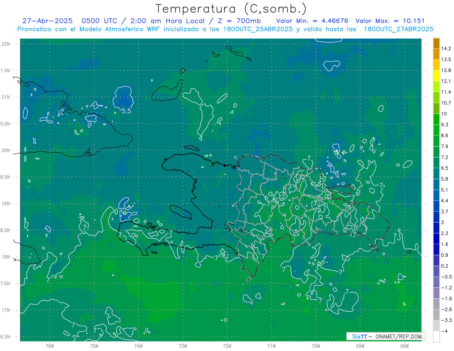Click the "21N" latitude axis label
The height and width of the screenshot is (351, 454).
click(x=6, y=97)
